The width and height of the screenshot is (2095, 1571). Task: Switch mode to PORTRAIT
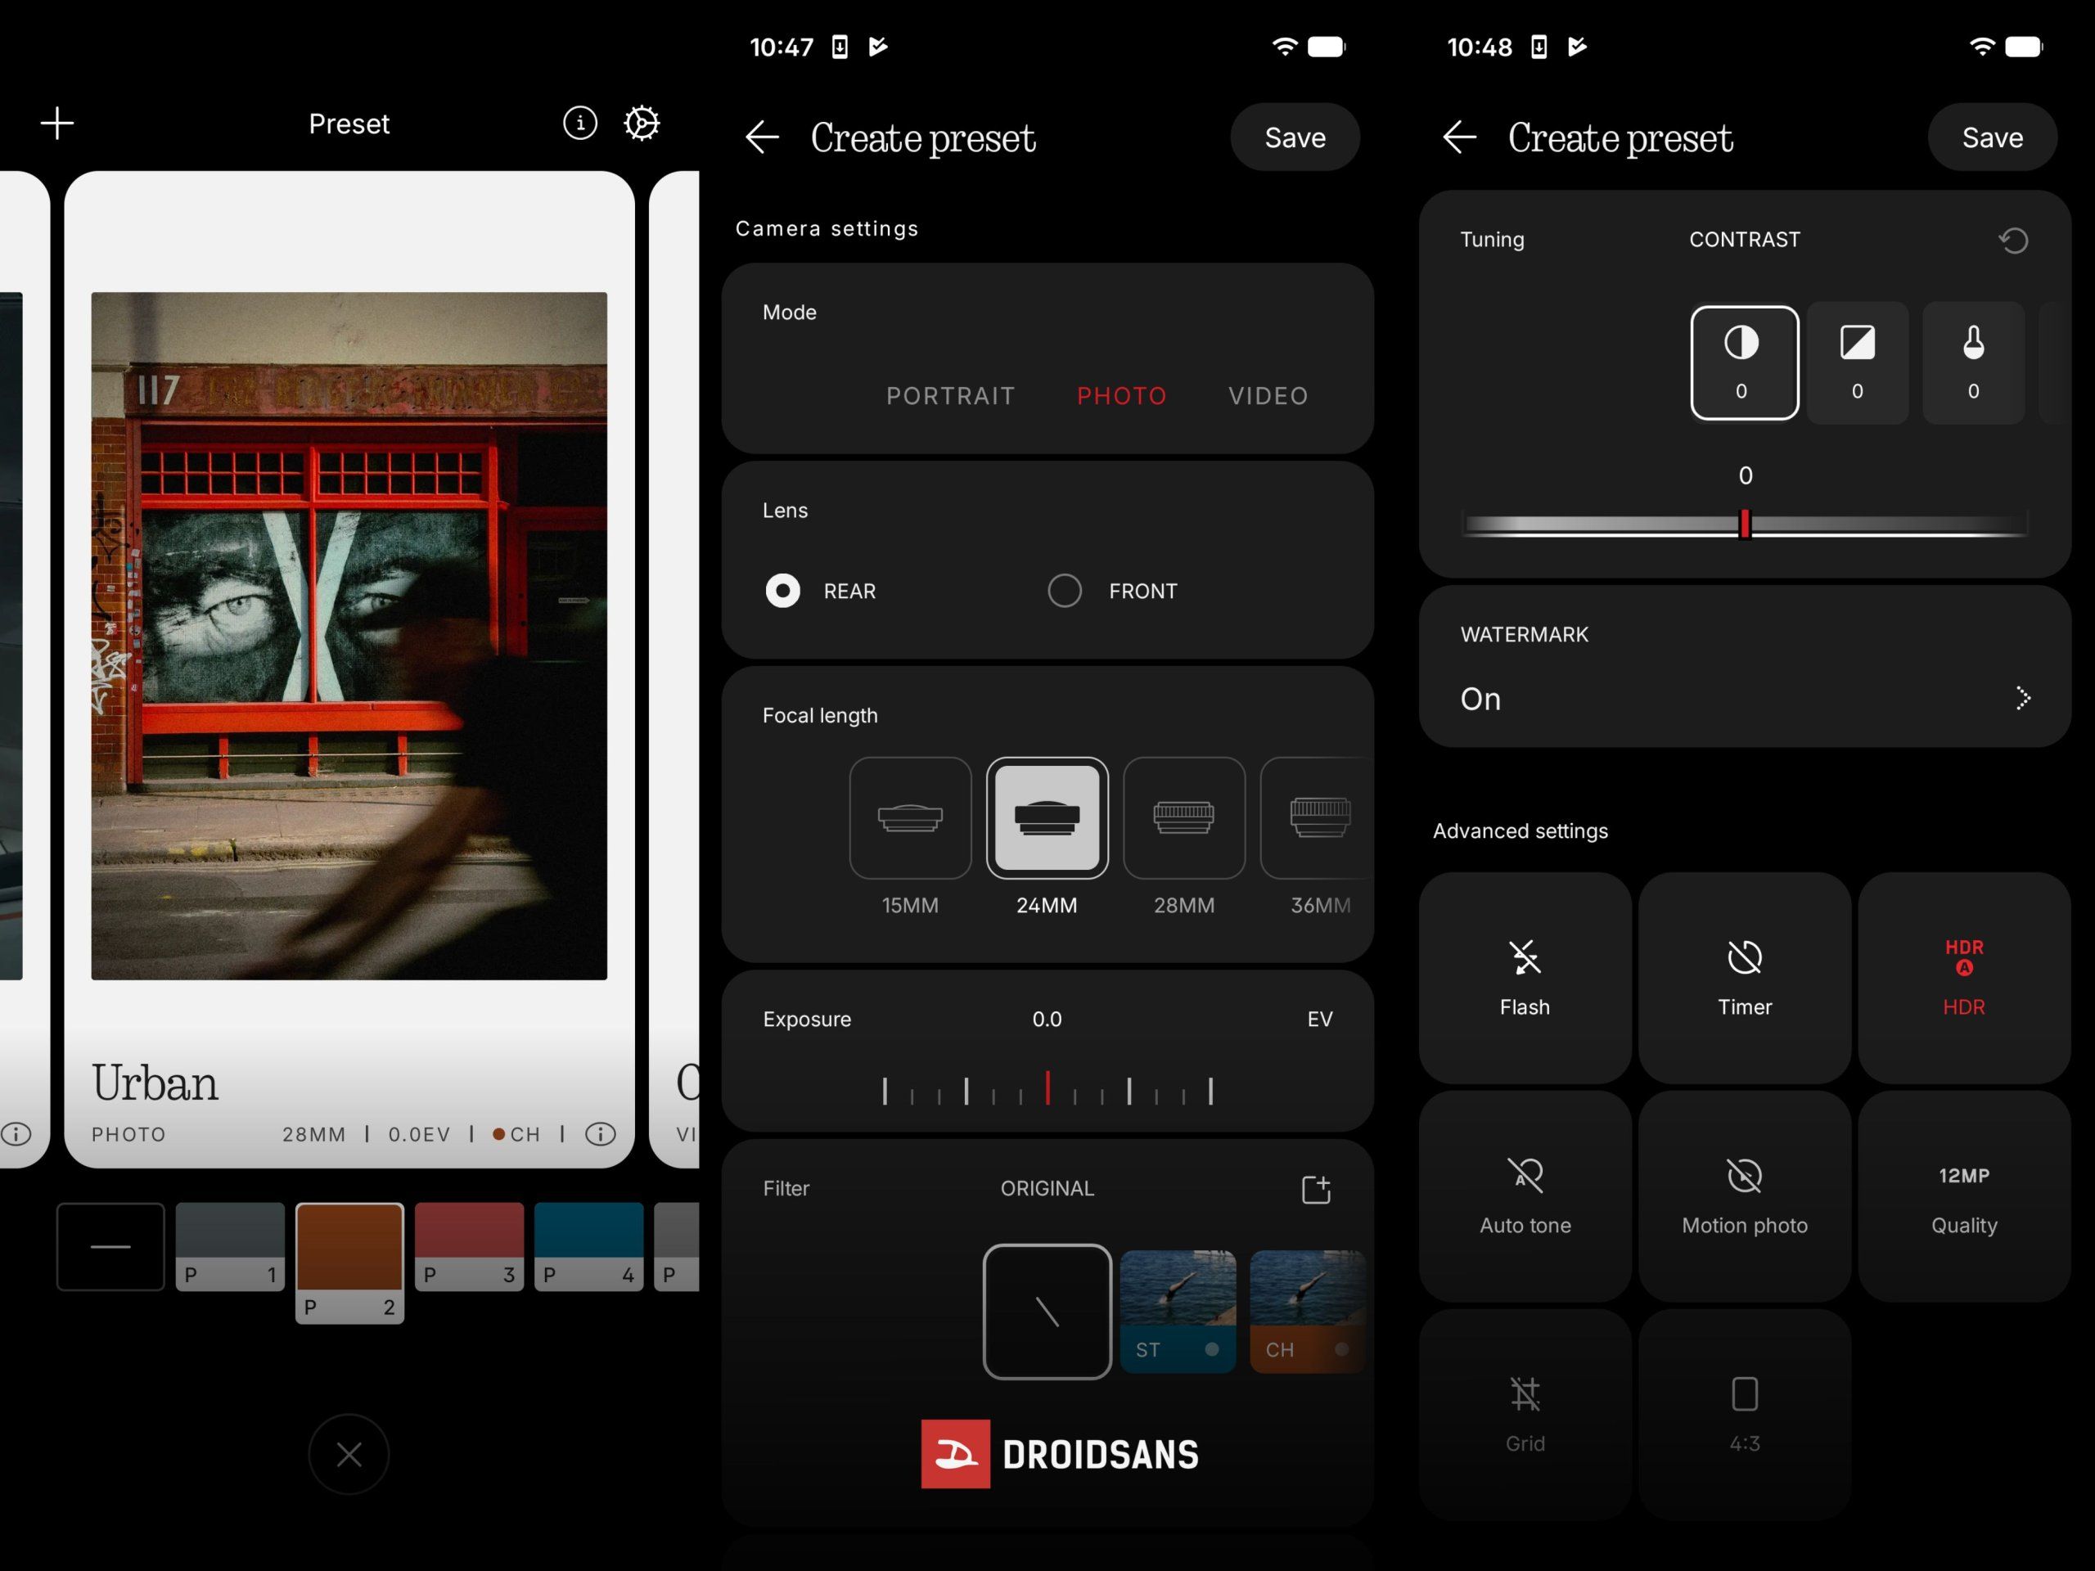point(950,396)
